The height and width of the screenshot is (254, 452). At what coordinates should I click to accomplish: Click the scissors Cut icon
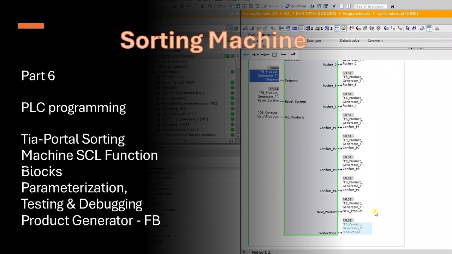point(182,6)
